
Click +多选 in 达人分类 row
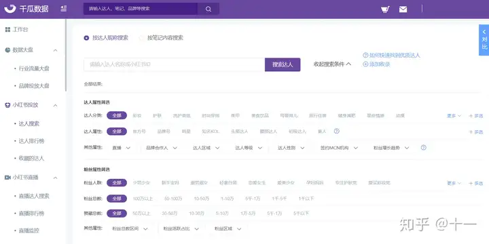[x=475, y=116]
